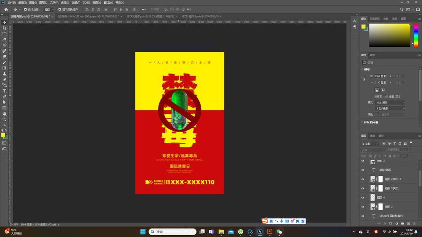Viewport: 422px width, 237px height.
Task: Click the search magnifier icon at top right
Action: tap(401, 9)
